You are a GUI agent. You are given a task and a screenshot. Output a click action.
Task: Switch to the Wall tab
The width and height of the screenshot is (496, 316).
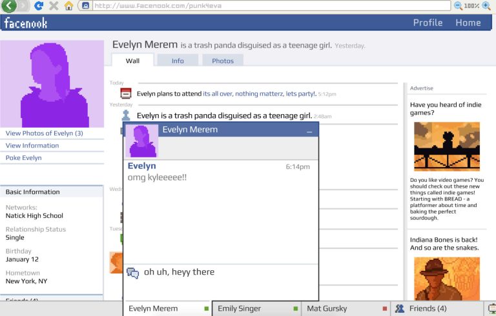(132, 61)
